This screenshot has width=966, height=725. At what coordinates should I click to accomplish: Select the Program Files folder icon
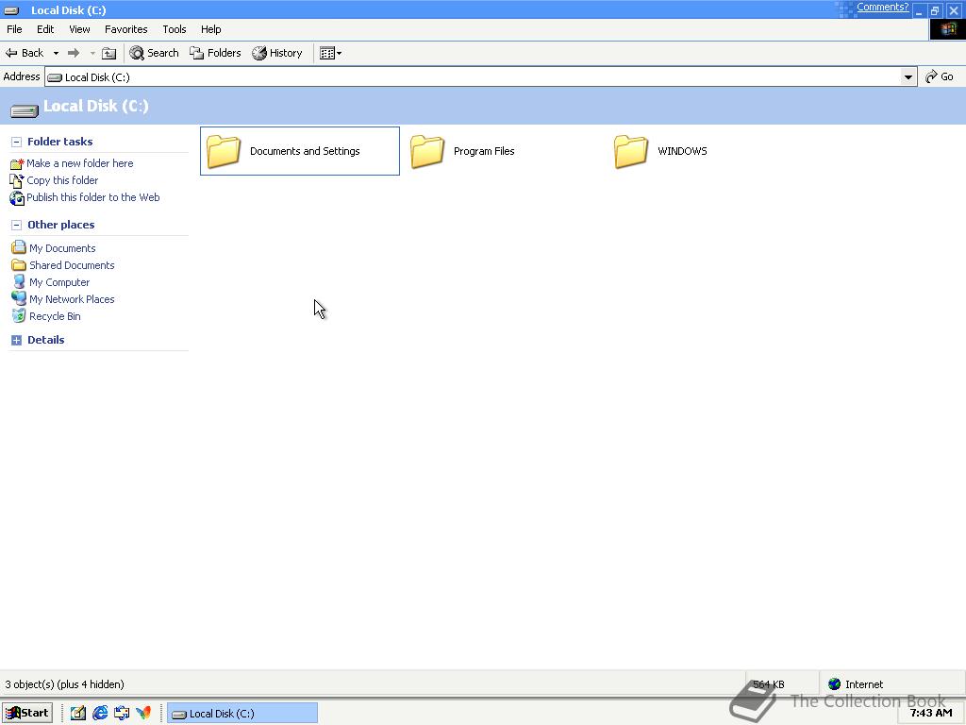tap(427, 151)
